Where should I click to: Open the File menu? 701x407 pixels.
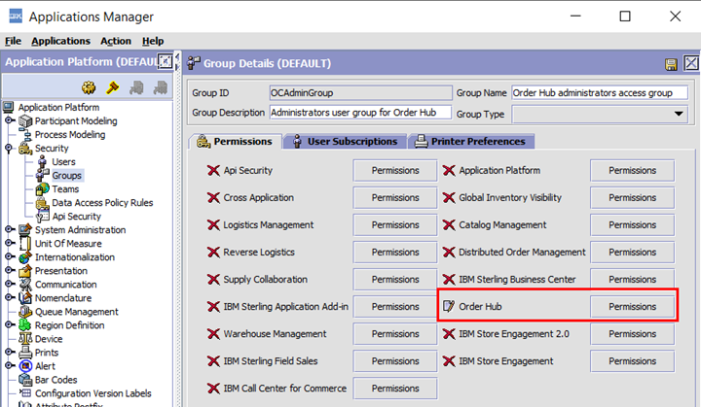coord(13,41)
